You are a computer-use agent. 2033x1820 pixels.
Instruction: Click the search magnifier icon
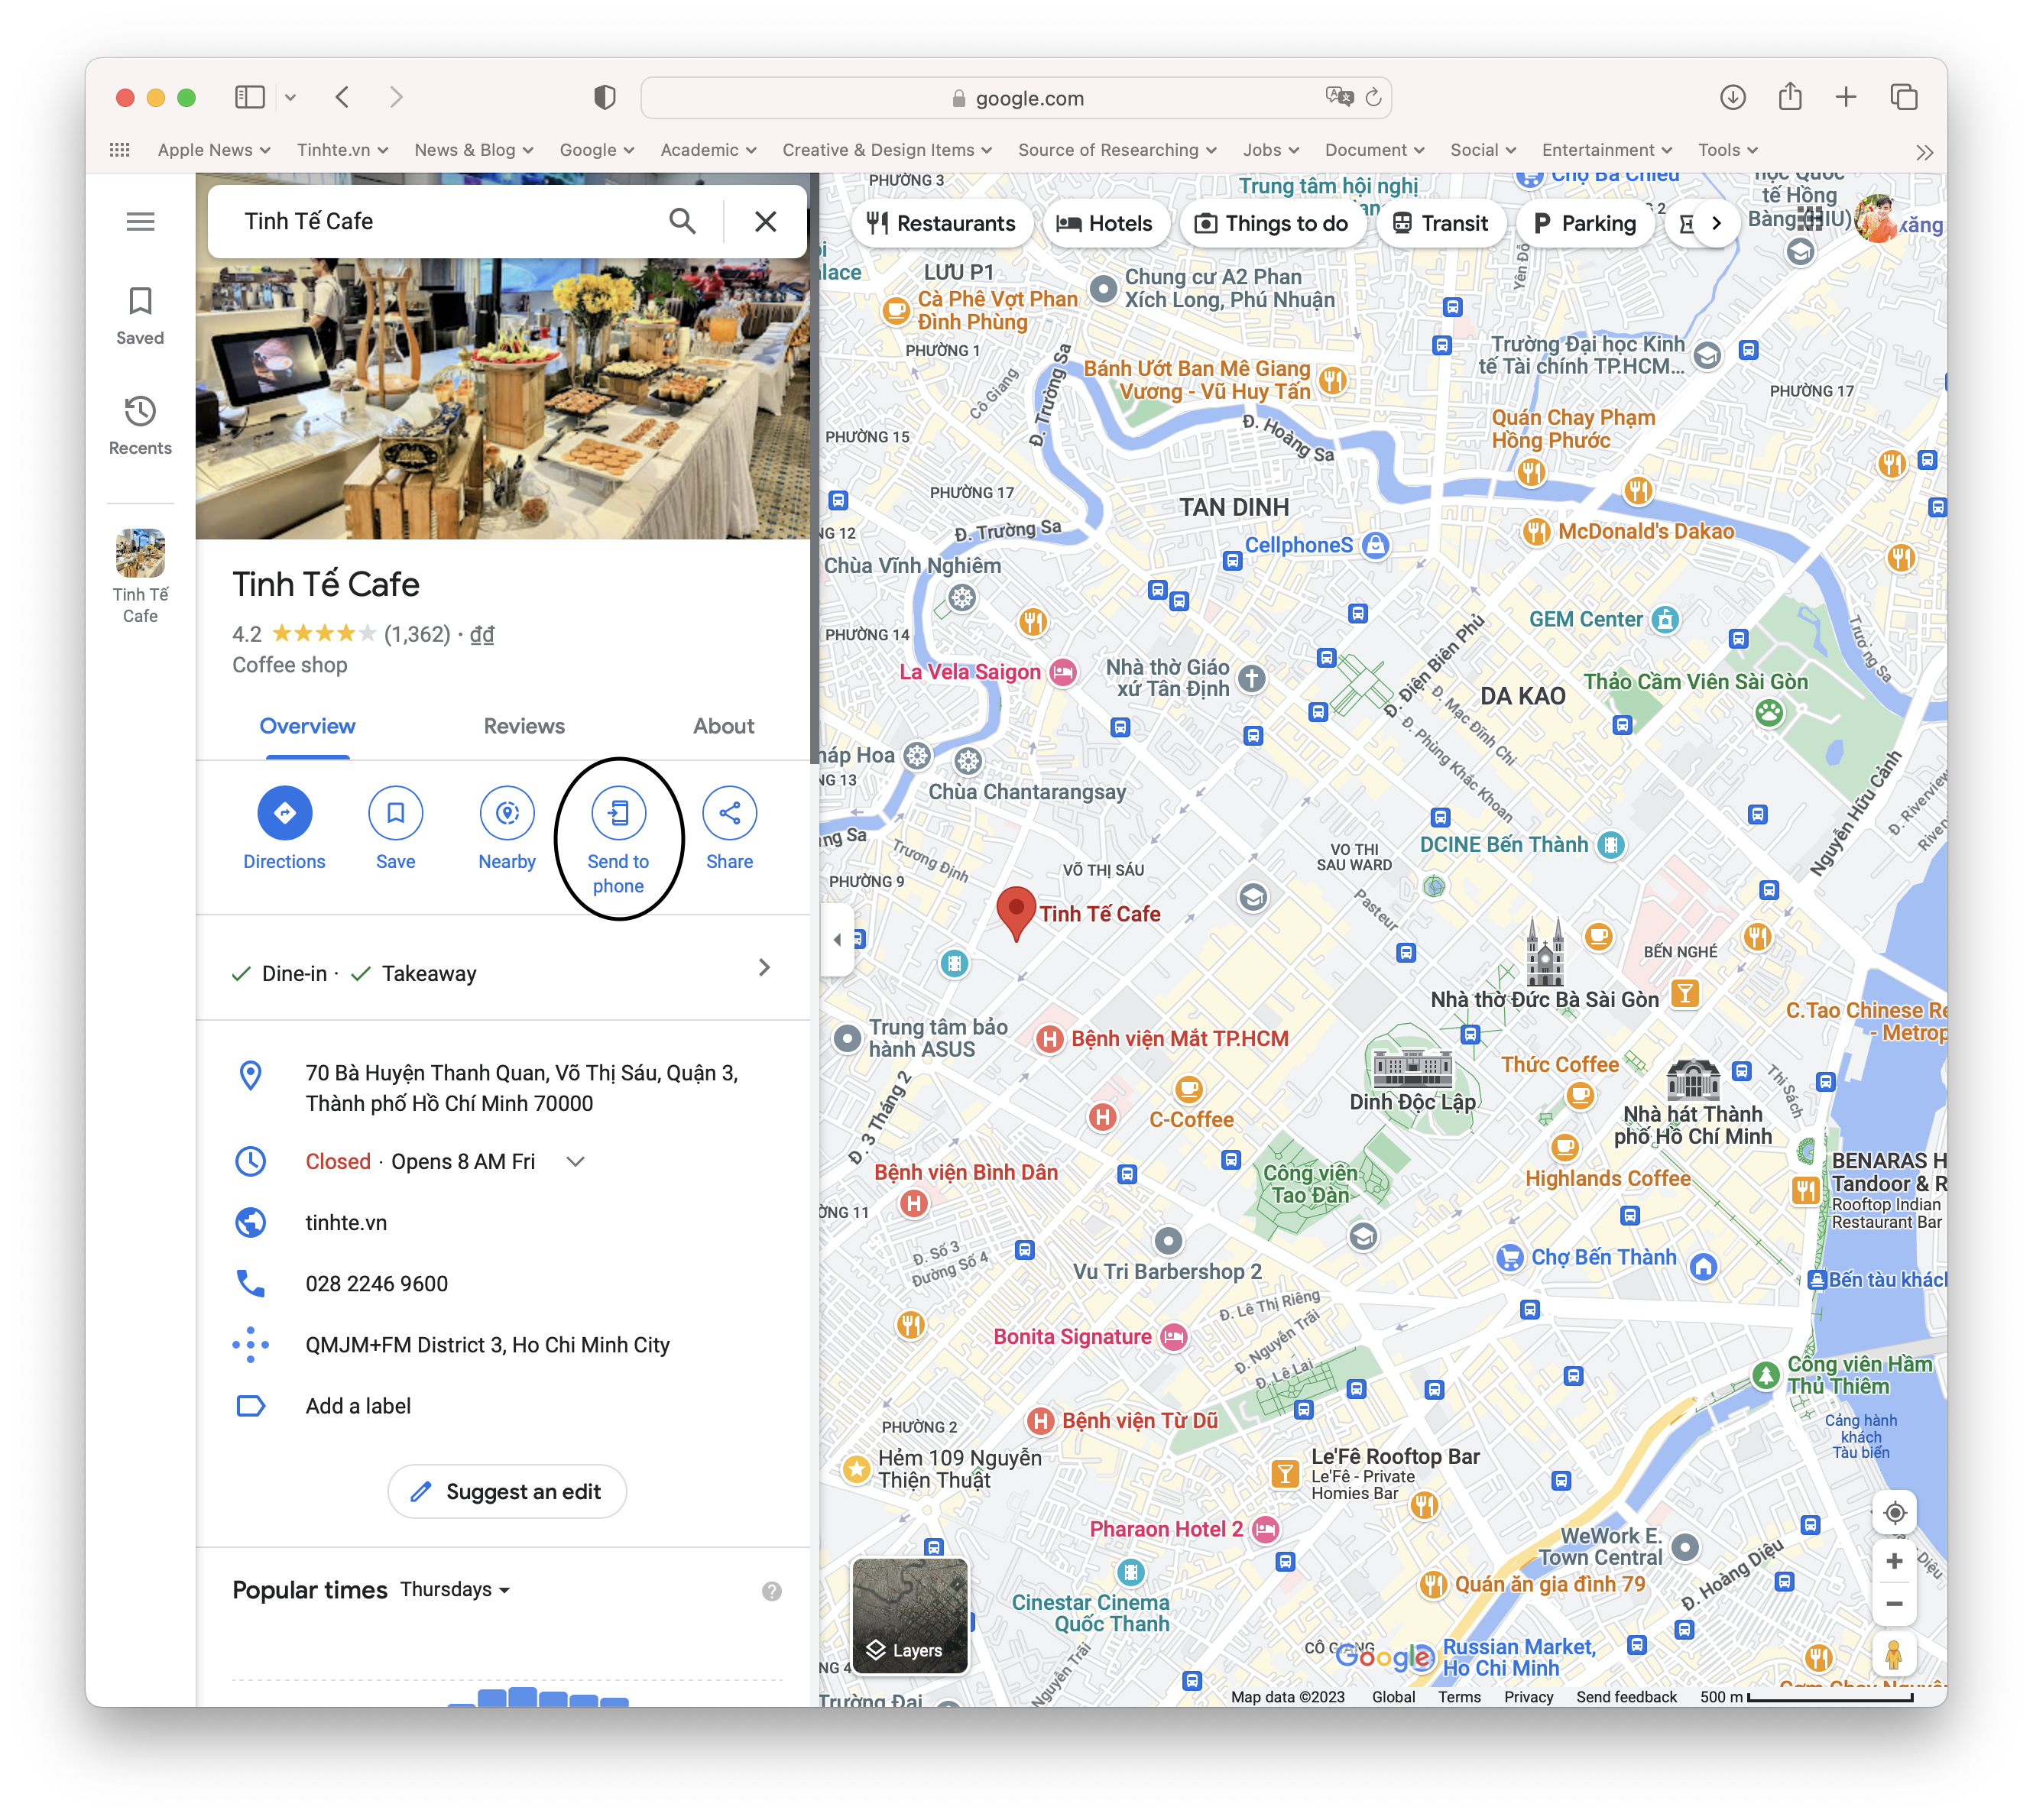coord(683,221)
